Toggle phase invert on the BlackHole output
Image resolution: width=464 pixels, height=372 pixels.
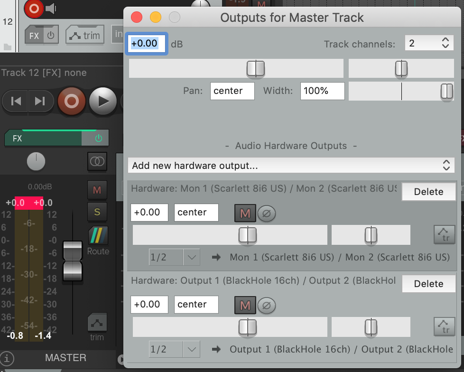coord(266,306)
